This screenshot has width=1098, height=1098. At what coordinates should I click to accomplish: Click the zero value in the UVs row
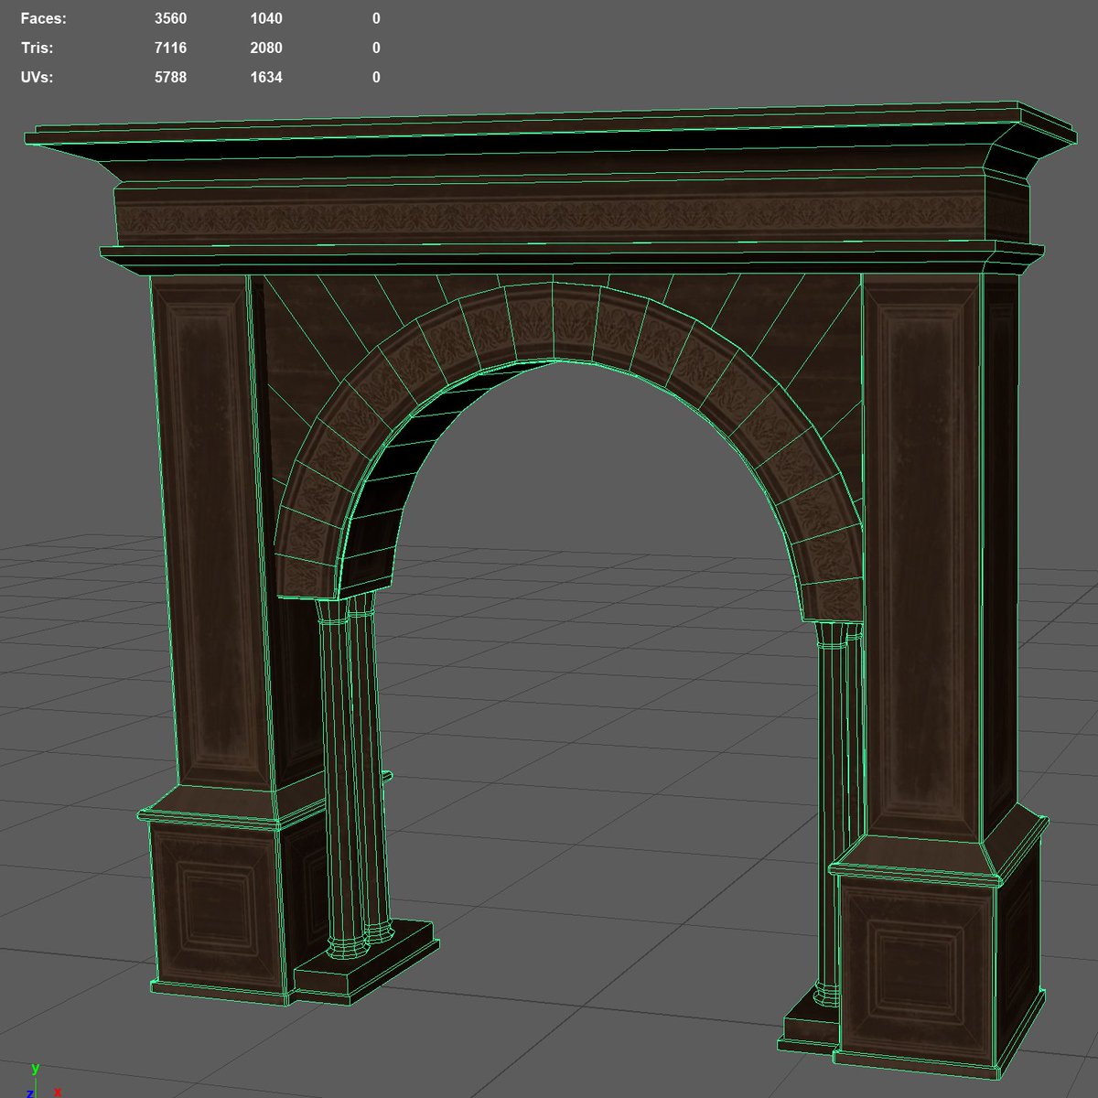coord(376,77)
